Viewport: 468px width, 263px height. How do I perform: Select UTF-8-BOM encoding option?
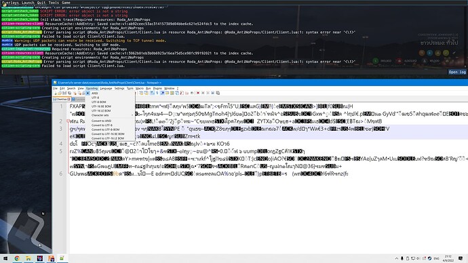pyautogui.click(x=99, y=102)
